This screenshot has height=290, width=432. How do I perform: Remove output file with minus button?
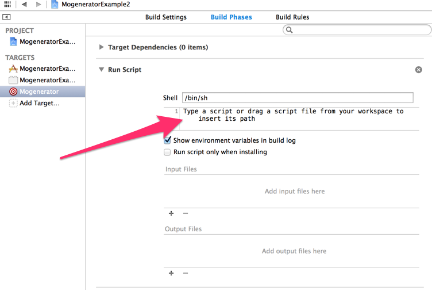[x=185, y=273]
